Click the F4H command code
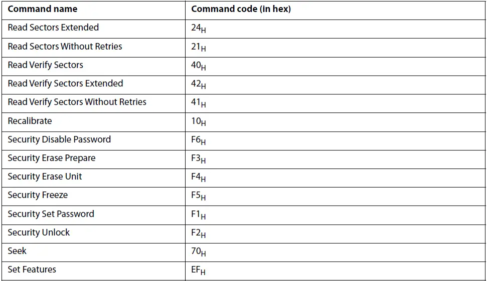Screen dimensions: 487x281 click(x=198, y=177)
